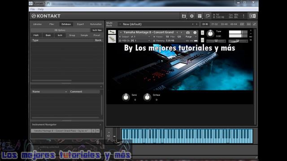Screen dimensions: 287x161
Task: Open the Help menu
Action: (41, 9)
